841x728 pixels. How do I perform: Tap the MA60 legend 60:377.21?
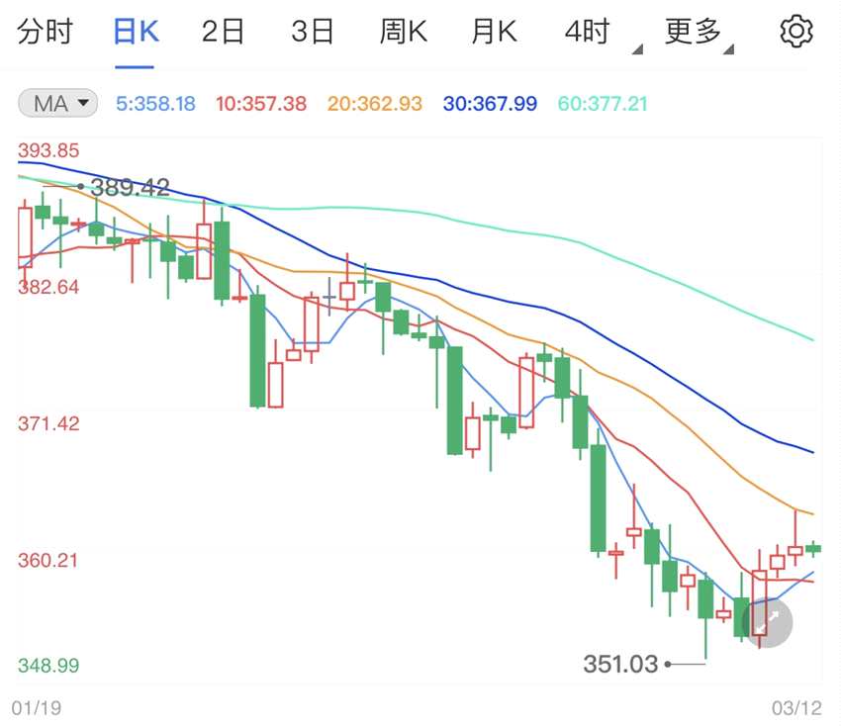603,103
